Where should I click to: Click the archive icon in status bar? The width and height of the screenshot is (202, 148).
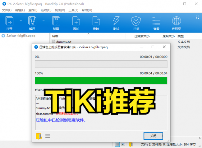131,144
